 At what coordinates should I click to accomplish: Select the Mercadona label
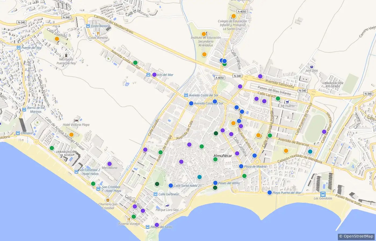[110, 168]
